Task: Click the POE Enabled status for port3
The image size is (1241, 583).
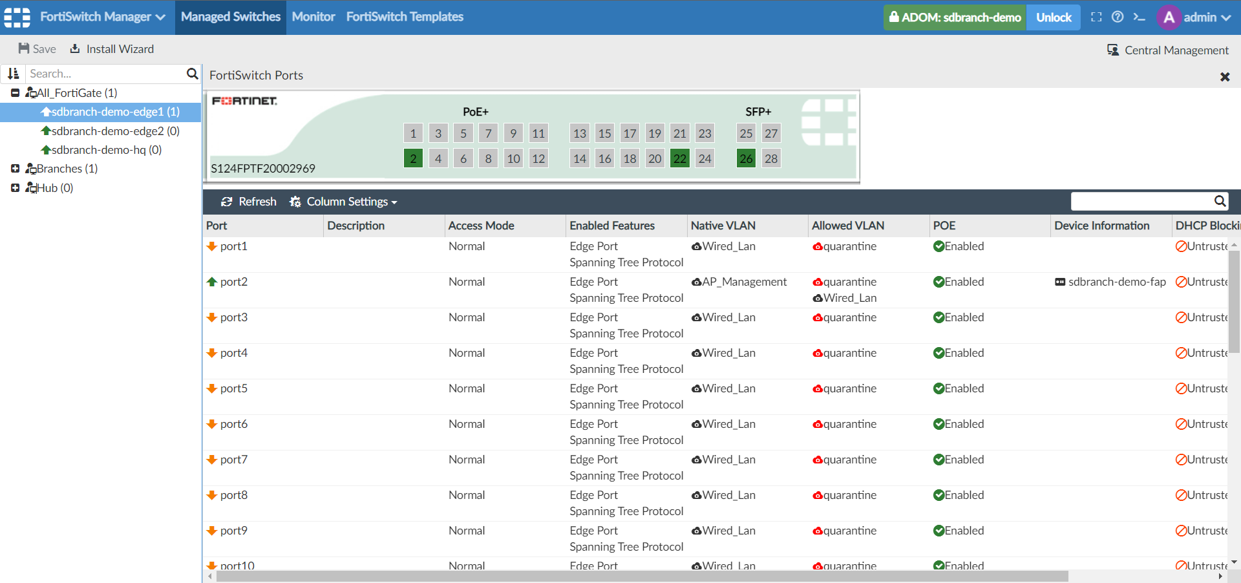Action: [x=959, y=317]
